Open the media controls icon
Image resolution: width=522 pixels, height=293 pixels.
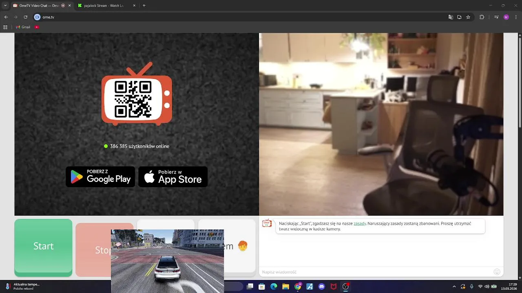coord(496,17)
